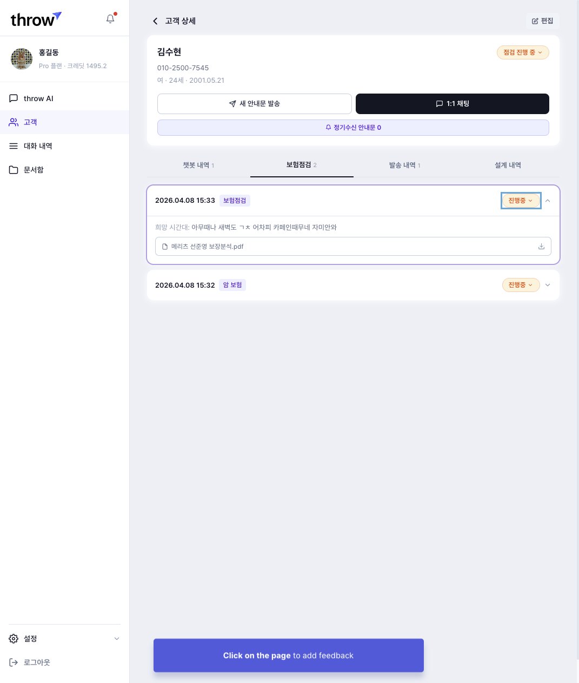579x683 pixels.
Task: Click the 새 안내문 발송 button
Action: click(254, 104)
